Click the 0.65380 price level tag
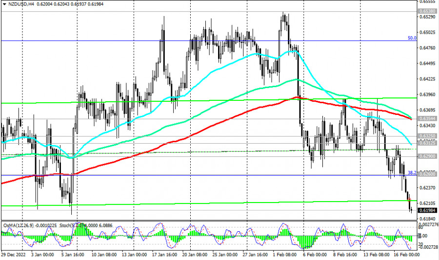Viewport: 439px width, 260px height. [427, 11]
